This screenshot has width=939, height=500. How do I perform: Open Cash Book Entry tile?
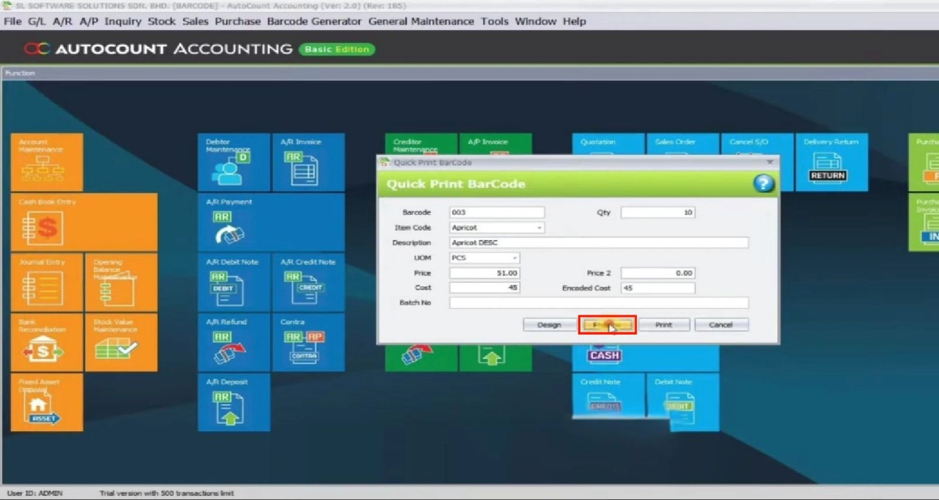[84, 222]
